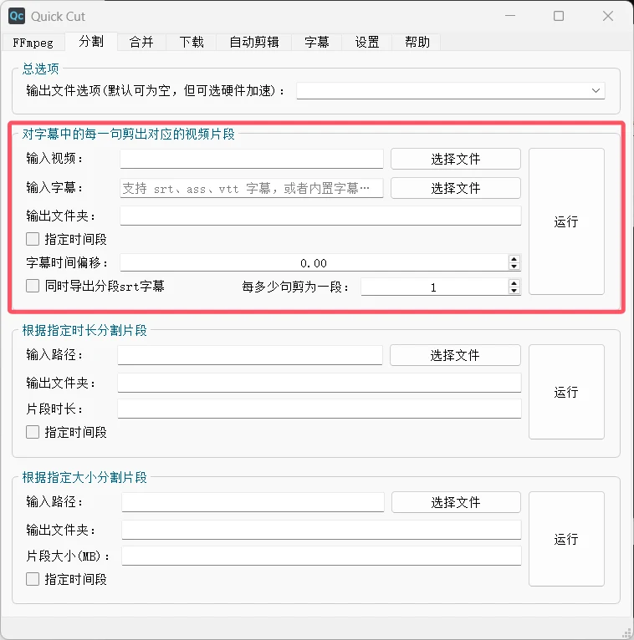Click 输出文件夹 field in 指定大小 section
The image size is (634, 640).
(x=321, y=530)
